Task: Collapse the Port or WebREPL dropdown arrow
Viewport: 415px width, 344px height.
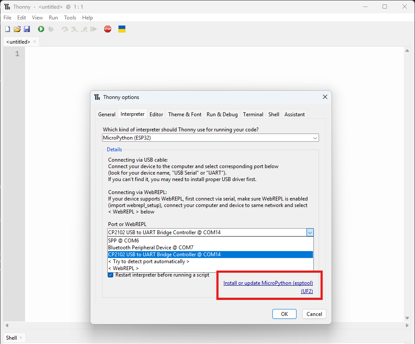Action: [310, 233]
